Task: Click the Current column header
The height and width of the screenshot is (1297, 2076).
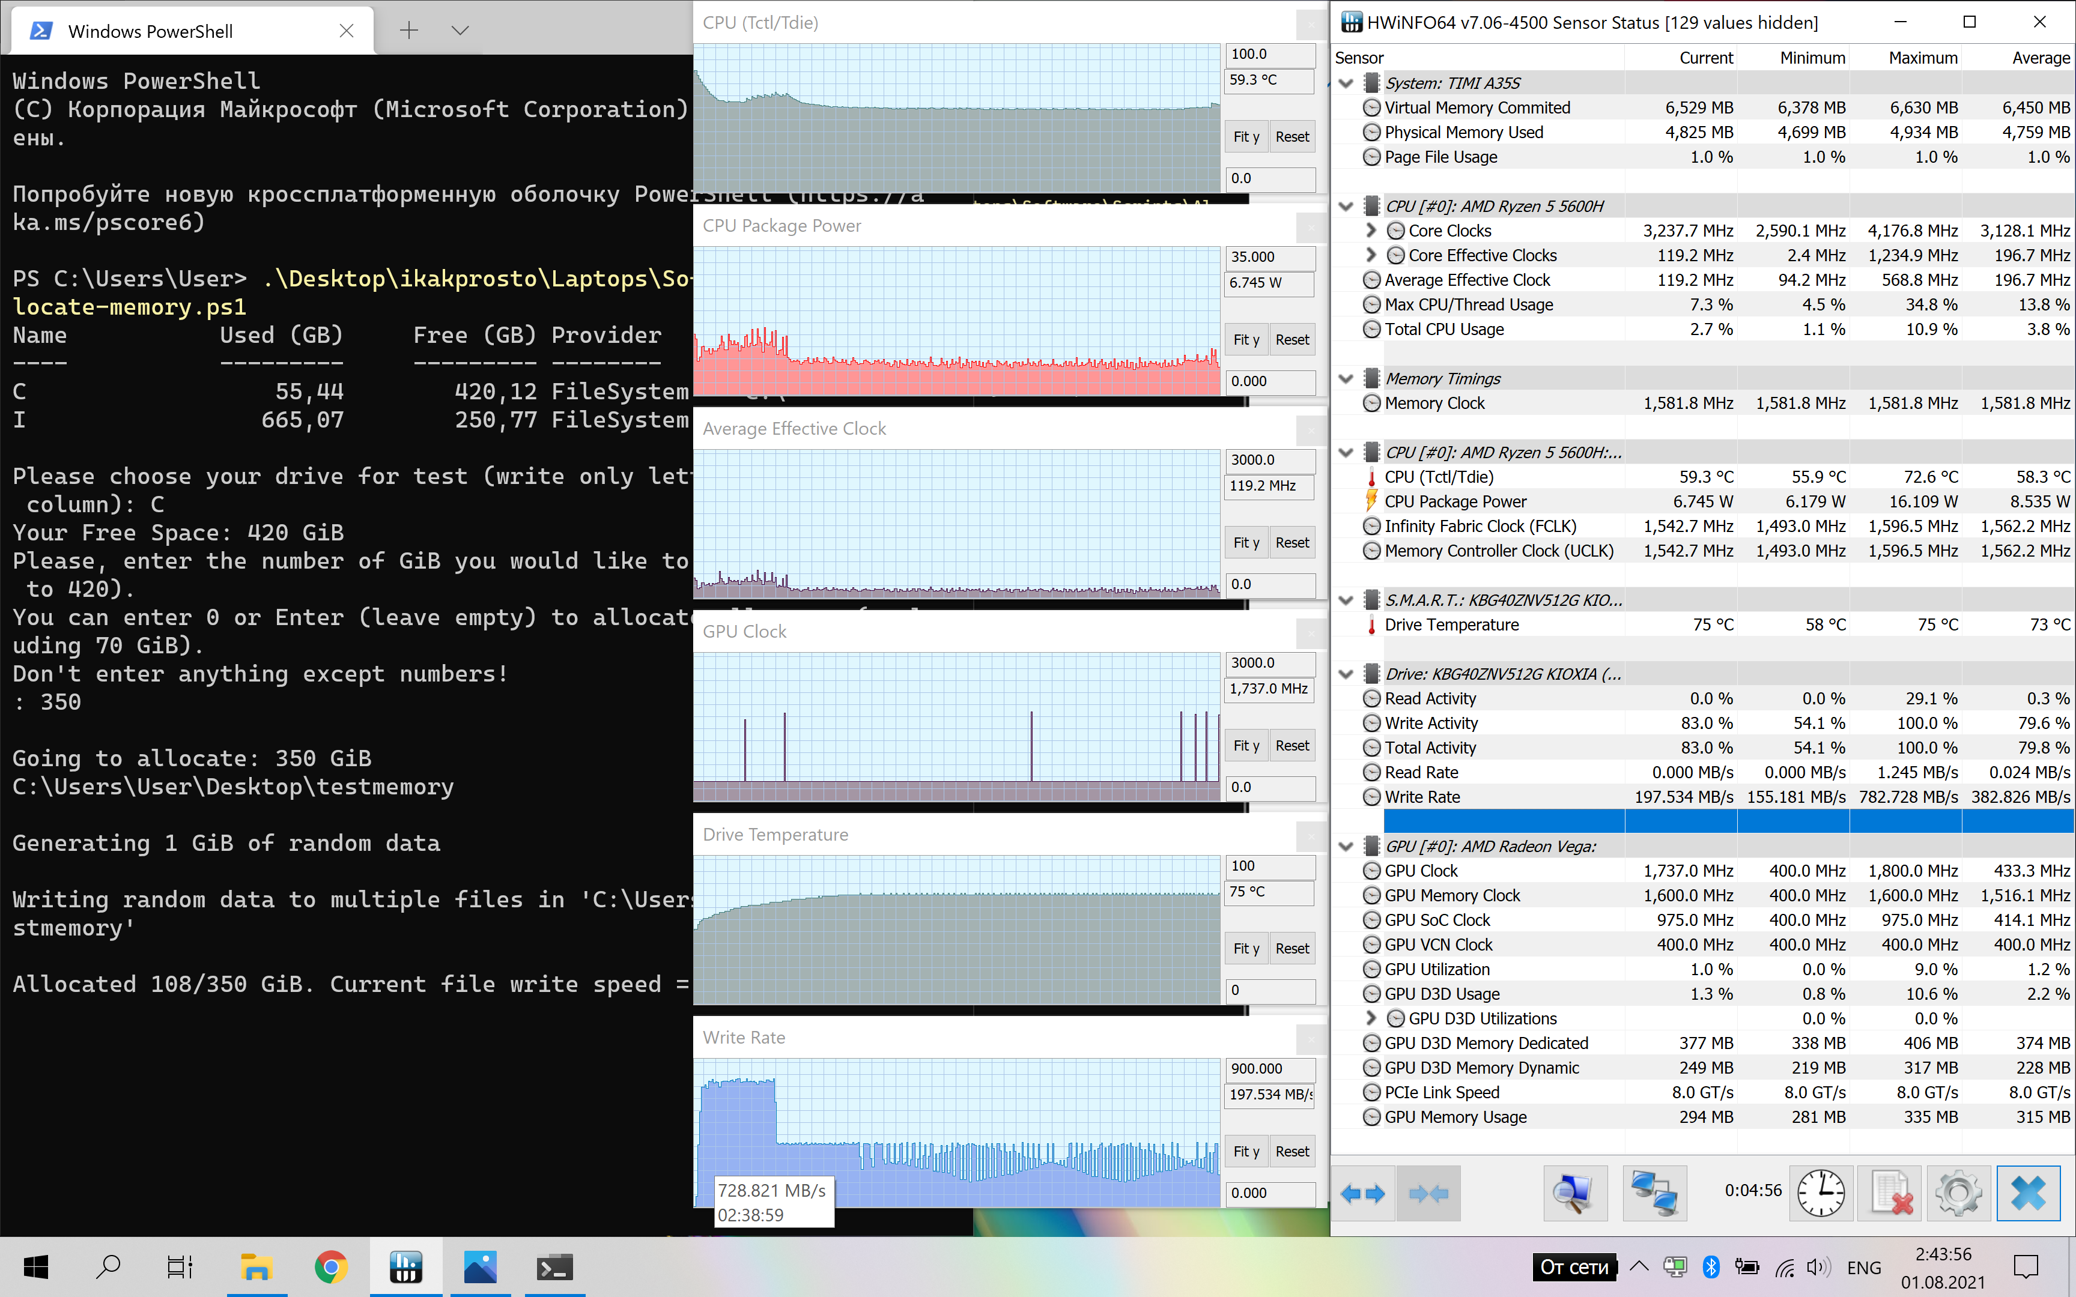Action: pyautogui.click(x=1681, y=58)
